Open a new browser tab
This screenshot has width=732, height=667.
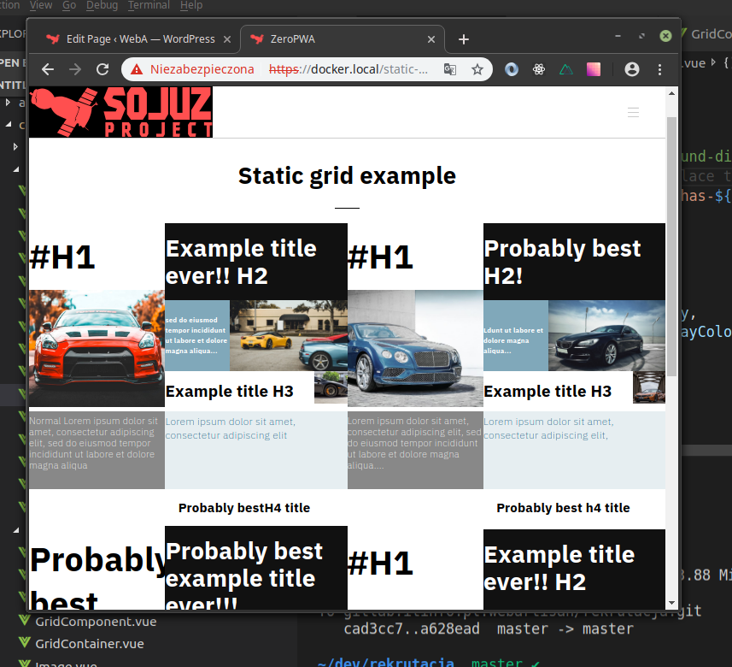click(x=463, y=39)
